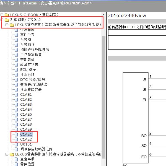The height and width of the screenshot is (166, 166).
Task: Click the page icon next to C1AE4
Action: pos(16,109)
